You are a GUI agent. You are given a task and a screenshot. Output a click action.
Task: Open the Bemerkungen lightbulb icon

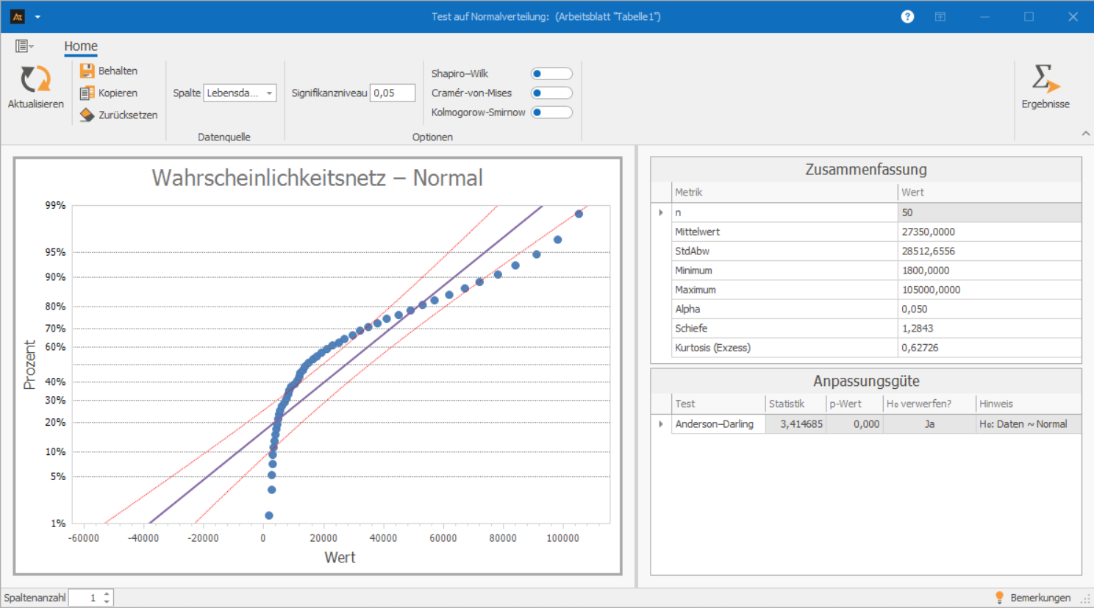(x=999, y=597)
